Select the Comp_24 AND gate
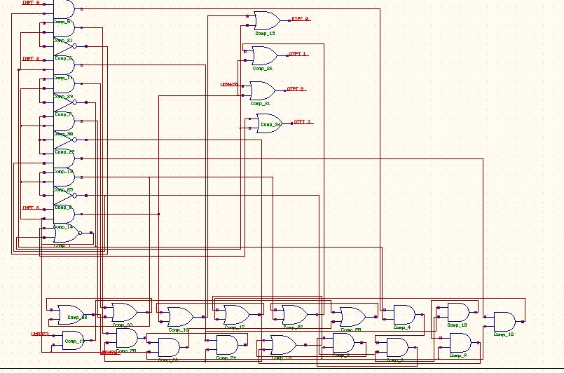Screen dimensions: 564x373 coord(227,345)
